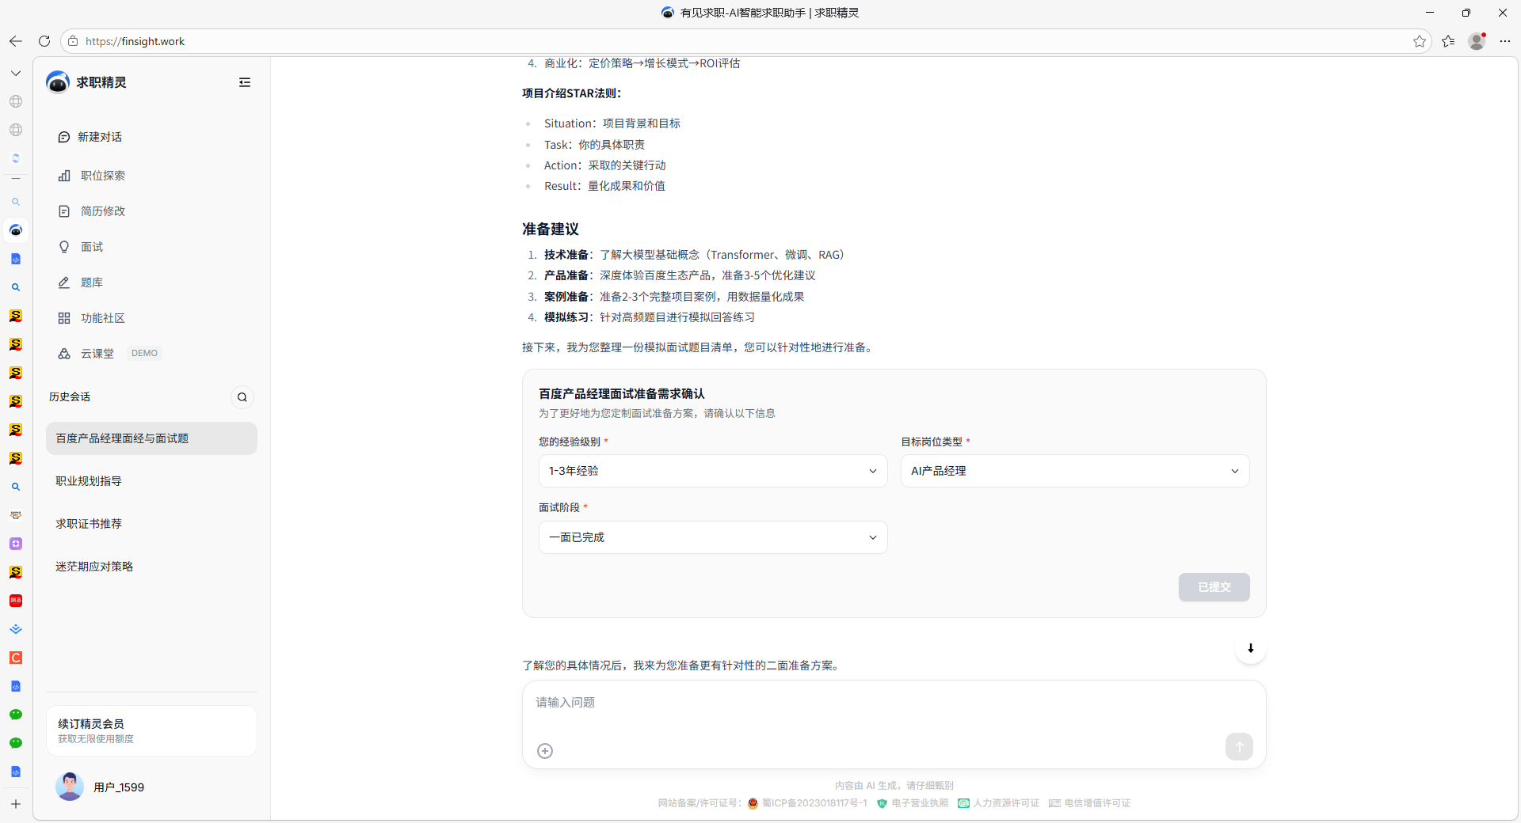Collapse the sidebar with the toggle icon

[245, 82]
